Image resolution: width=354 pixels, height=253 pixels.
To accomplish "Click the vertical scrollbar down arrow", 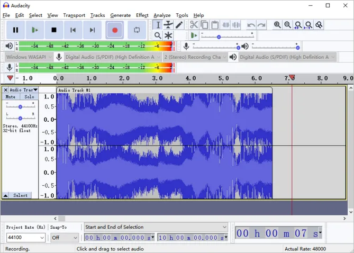I will [351, 212].
